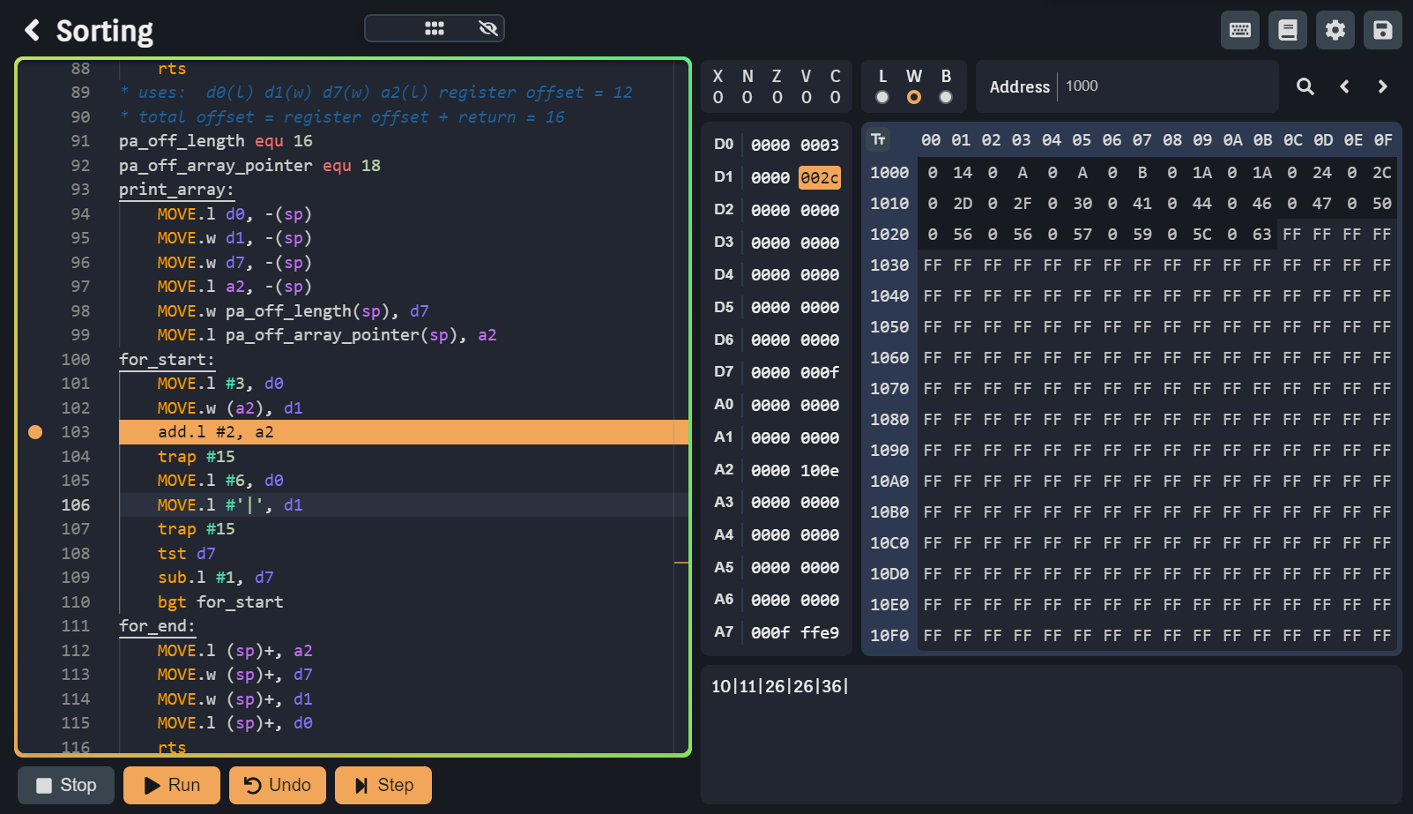The width and height of the screenshot is (1413, 814).
Task: Click console output 10|11|26|26|36|
Action: pyautogui.click(x=780, y=686)
